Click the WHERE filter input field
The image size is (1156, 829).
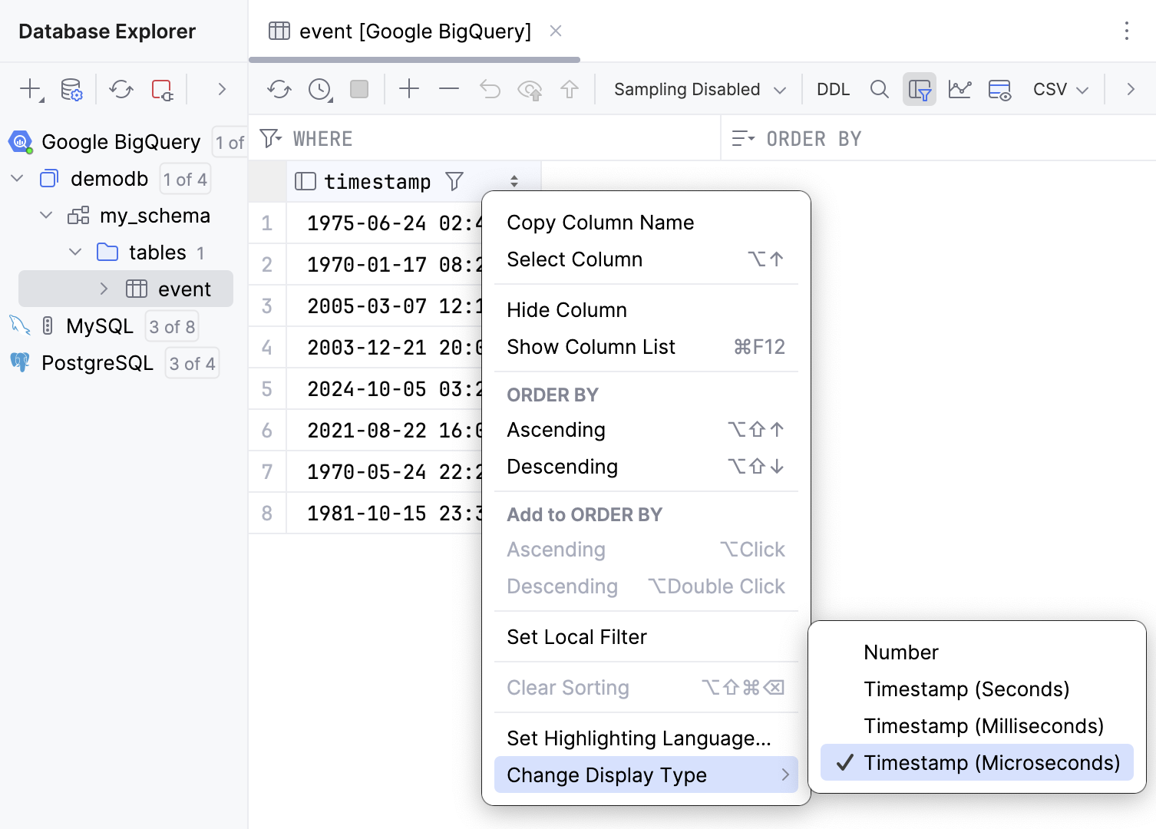click(x=499, y=139)
